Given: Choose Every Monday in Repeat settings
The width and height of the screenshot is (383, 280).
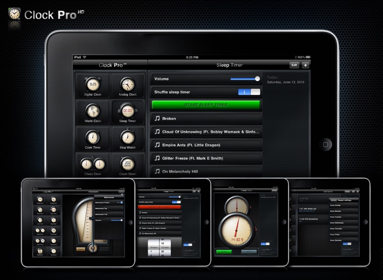Looking at the screenshot, I should 344,211.
